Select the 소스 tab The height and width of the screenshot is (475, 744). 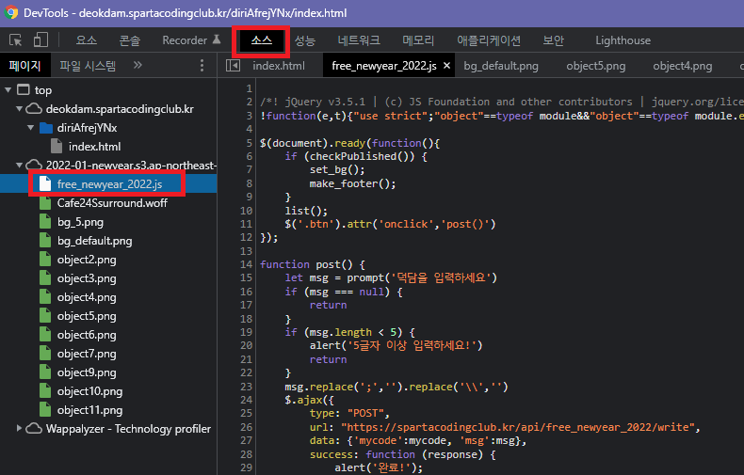coord(262,40)
